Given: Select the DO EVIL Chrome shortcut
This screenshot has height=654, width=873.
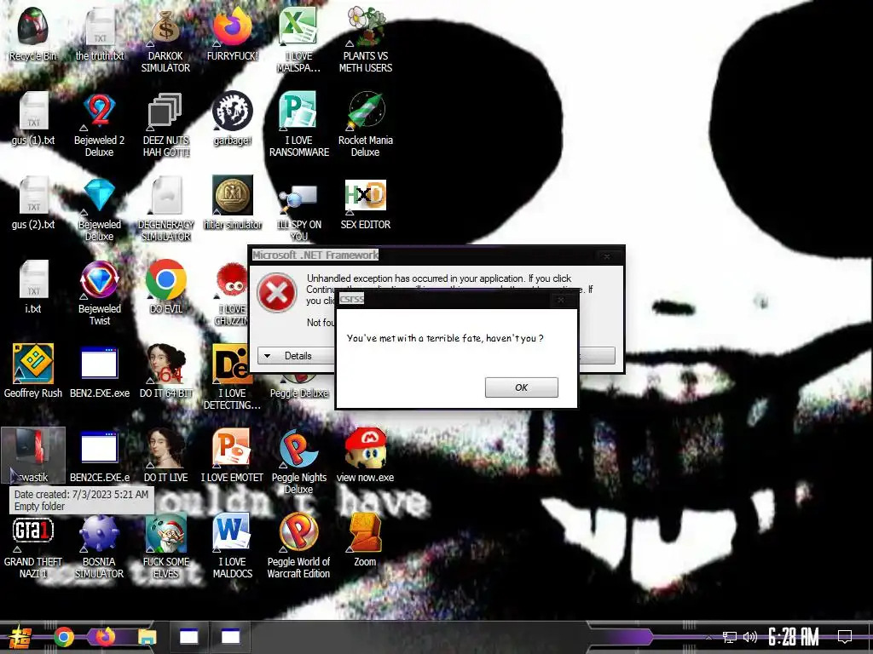Looking at the screenshot, I should 166,287.
